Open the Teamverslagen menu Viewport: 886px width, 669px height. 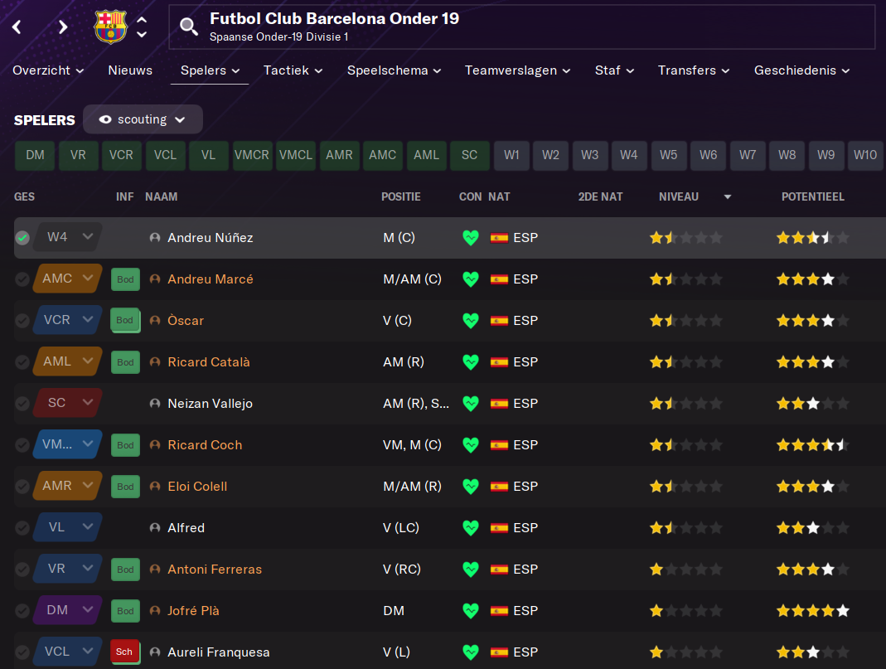(517, 70)
